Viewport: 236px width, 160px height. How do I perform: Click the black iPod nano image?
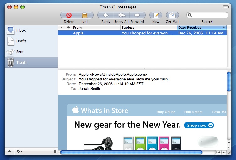click(x=176, y=143)
